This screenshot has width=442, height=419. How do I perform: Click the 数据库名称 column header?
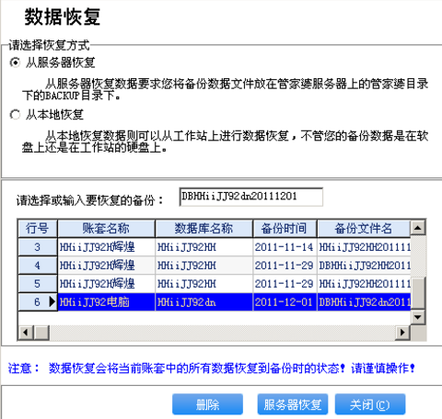pos(204,229)
